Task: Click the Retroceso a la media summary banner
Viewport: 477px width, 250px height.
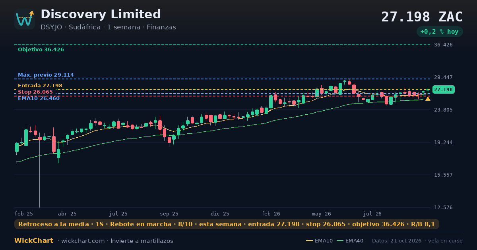Action: pos(227,224)
